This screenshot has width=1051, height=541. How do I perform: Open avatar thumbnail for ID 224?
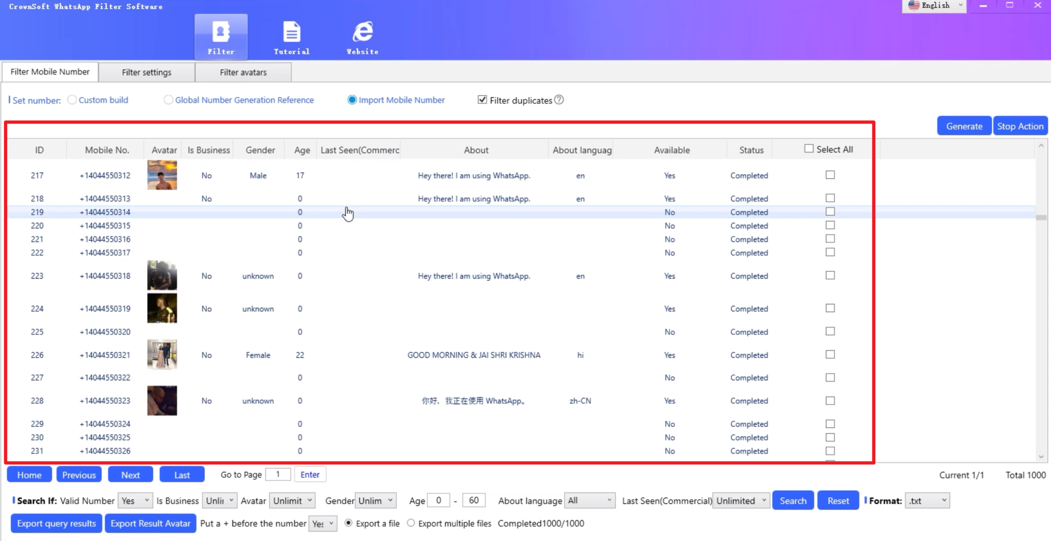point(162,308)
